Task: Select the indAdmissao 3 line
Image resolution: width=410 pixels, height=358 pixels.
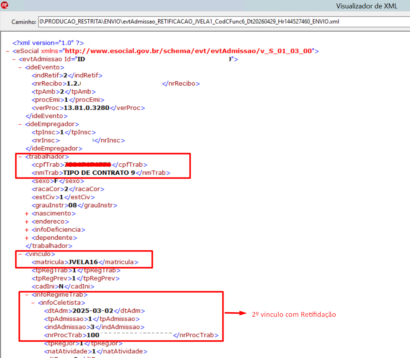Action: click(x=94, y=327)
